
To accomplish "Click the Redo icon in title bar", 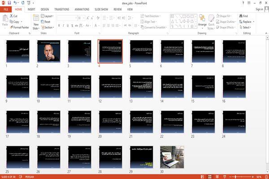I will coord(23,3).
